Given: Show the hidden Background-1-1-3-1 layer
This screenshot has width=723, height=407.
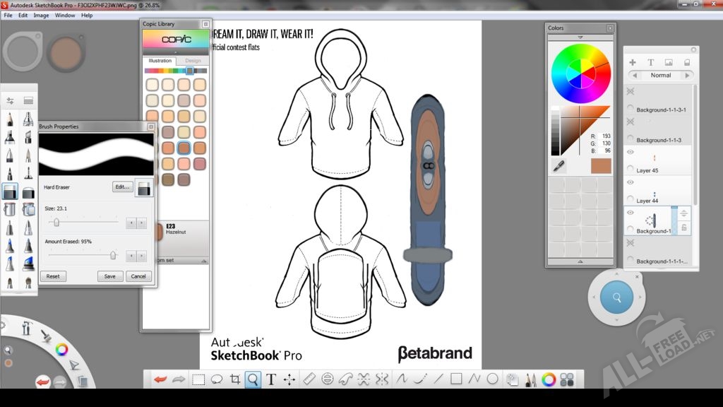Looking at the screenshot, I should pyautogui.click(x=630, y=92).
